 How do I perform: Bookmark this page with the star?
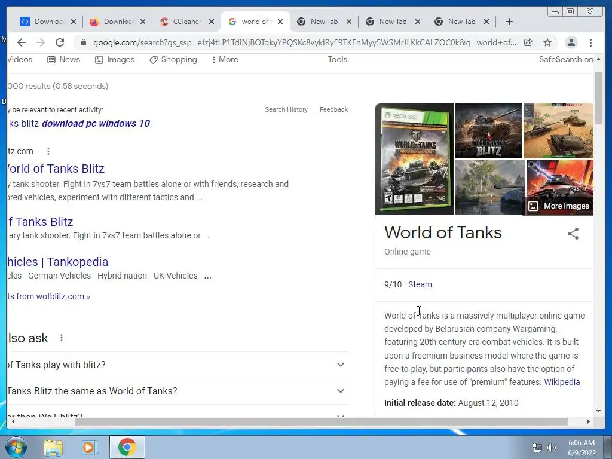click(x=547, y=42)
